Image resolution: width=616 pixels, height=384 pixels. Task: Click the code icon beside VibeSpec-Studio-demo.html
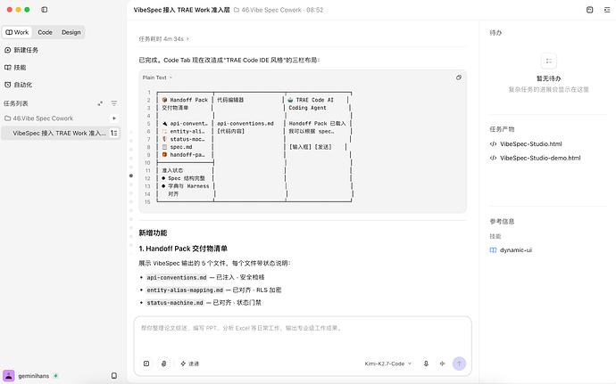click(x=493, y=158)
